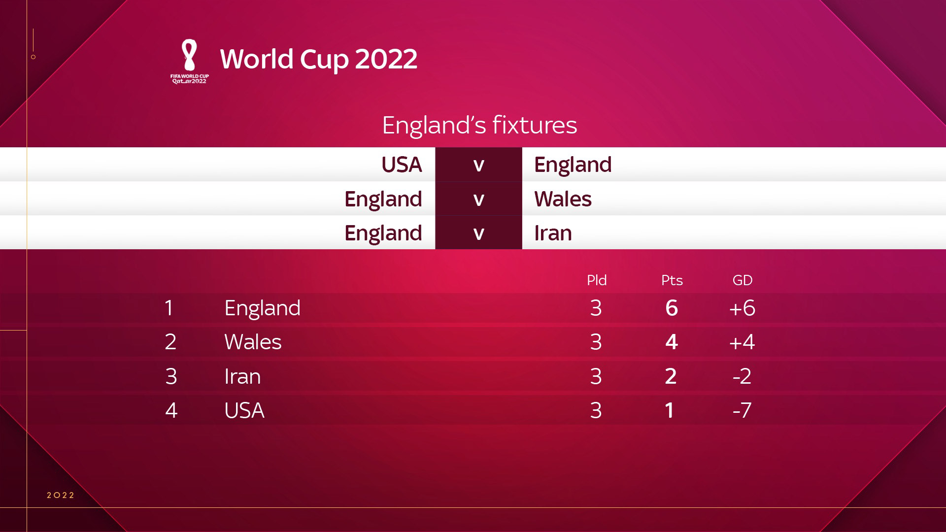Select Iran in the third fixture row
This screenshot has height=532, width=946.
tap(553, 233)
